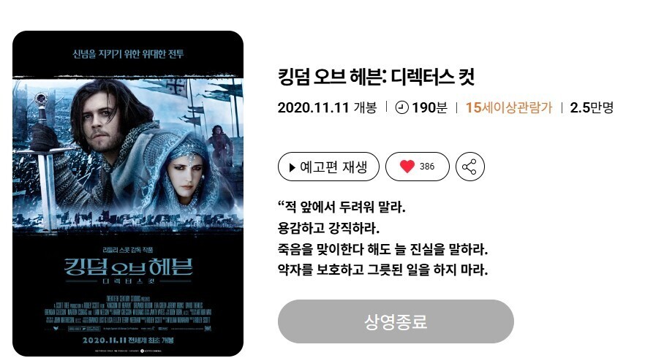
Task: Click poster text 2020.11.11 전세계 최초 개봉
Action: [x=128, y=340]
